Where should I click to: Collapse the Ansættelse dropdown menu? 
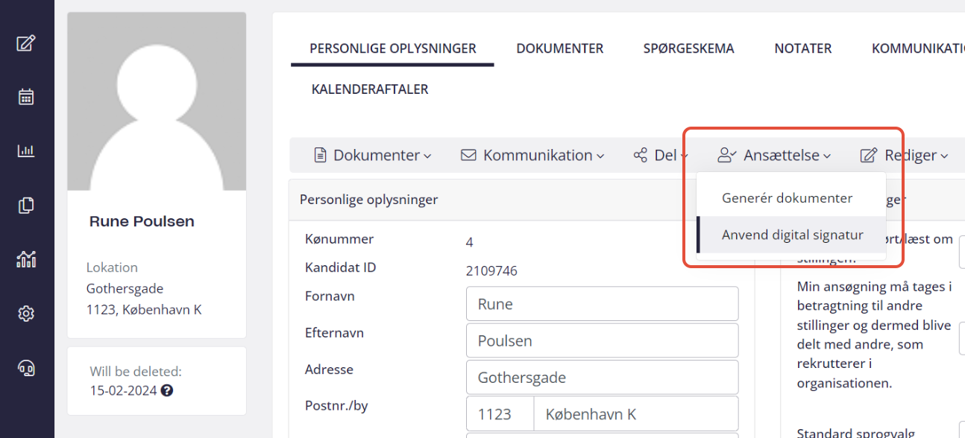774,156
